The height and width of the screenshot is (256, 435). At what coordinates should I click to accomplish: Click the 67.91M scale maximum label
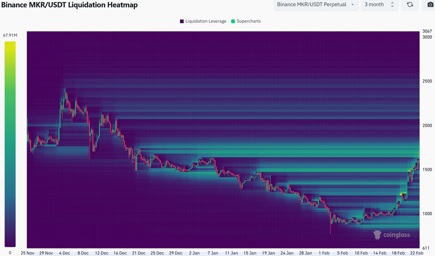tap(10, 35)
